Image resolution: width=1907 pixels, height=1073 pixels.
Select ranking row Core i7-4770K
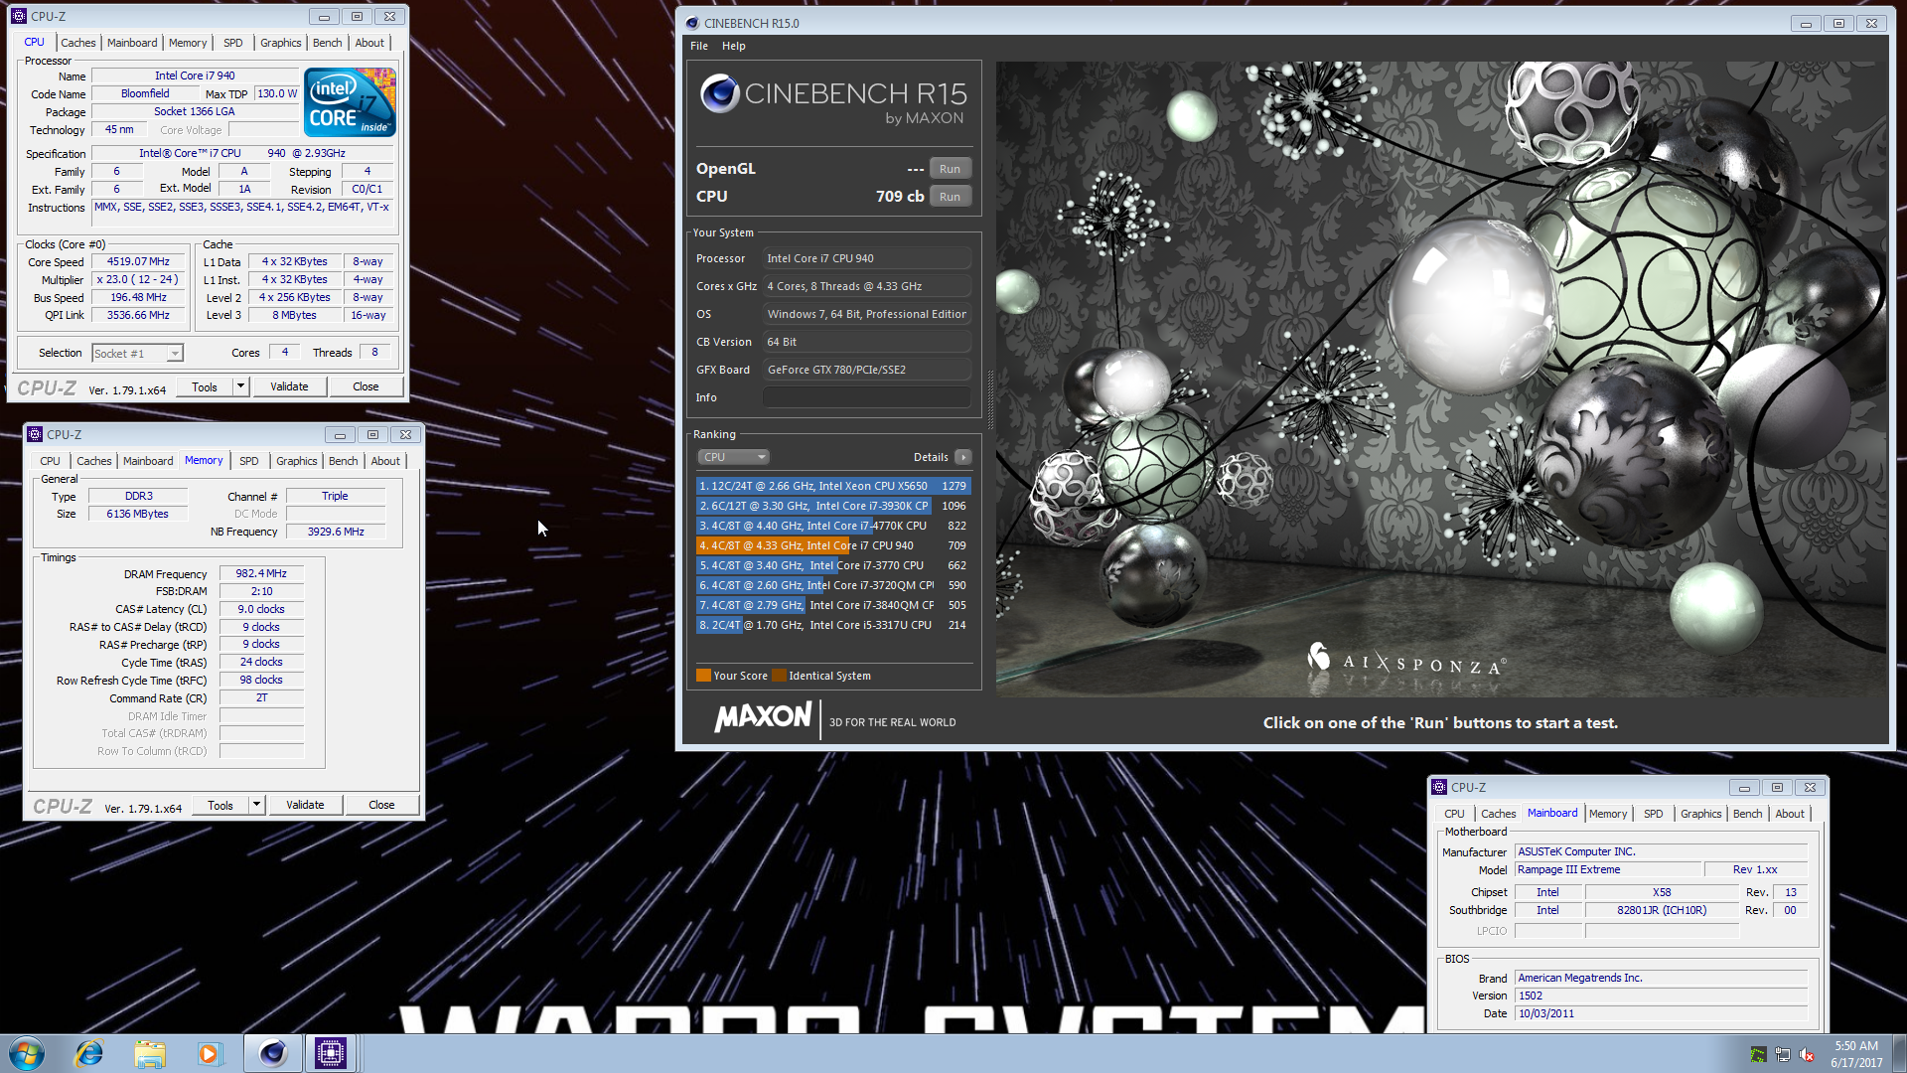tap(833, 526)
